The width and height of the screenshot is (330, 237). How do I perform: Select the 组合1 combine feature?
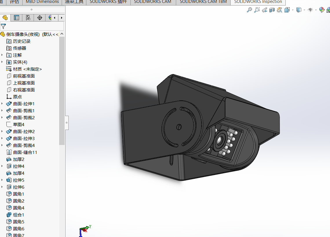[x=19, y=215]
